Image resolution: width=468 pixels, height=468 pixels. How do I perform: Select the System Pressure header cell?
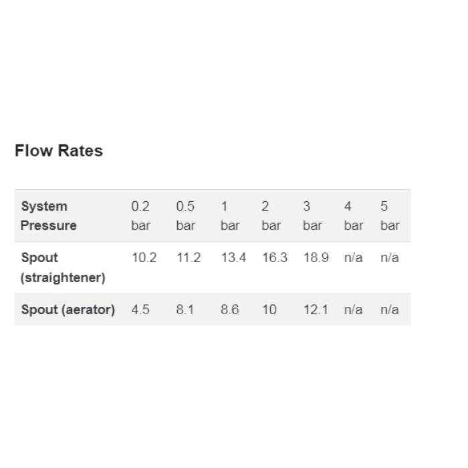point(49,216)
